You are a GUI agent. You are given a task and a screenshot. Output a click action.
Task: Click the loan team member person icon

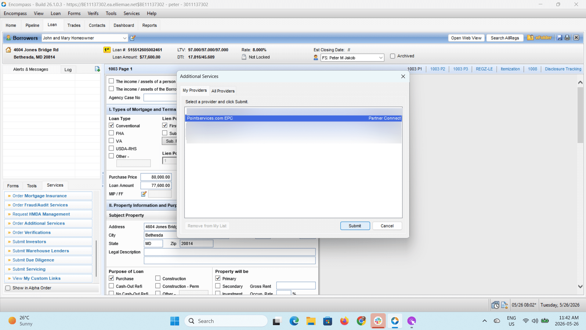[316, 57]
